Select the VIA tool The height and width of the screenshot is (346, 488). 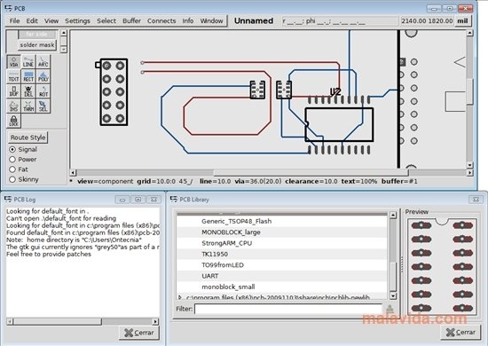point(13,61)
